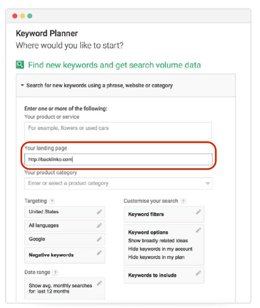Open Customise your search help icon
Screen dimensions: 260x308
coord(183,201)
